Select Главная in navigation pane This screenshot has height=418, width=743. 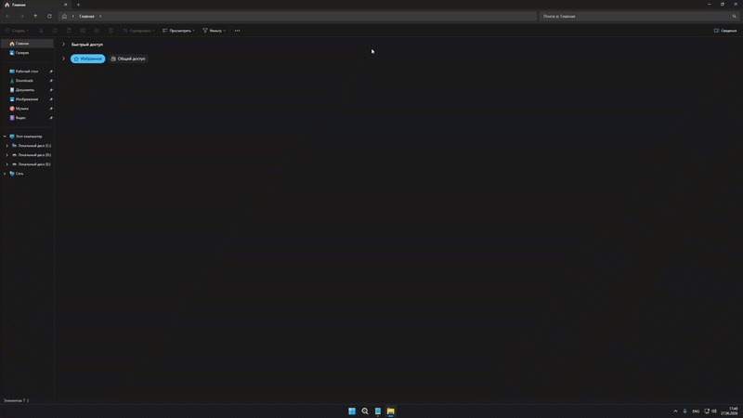pyautogui.click(x=27, y=44)
